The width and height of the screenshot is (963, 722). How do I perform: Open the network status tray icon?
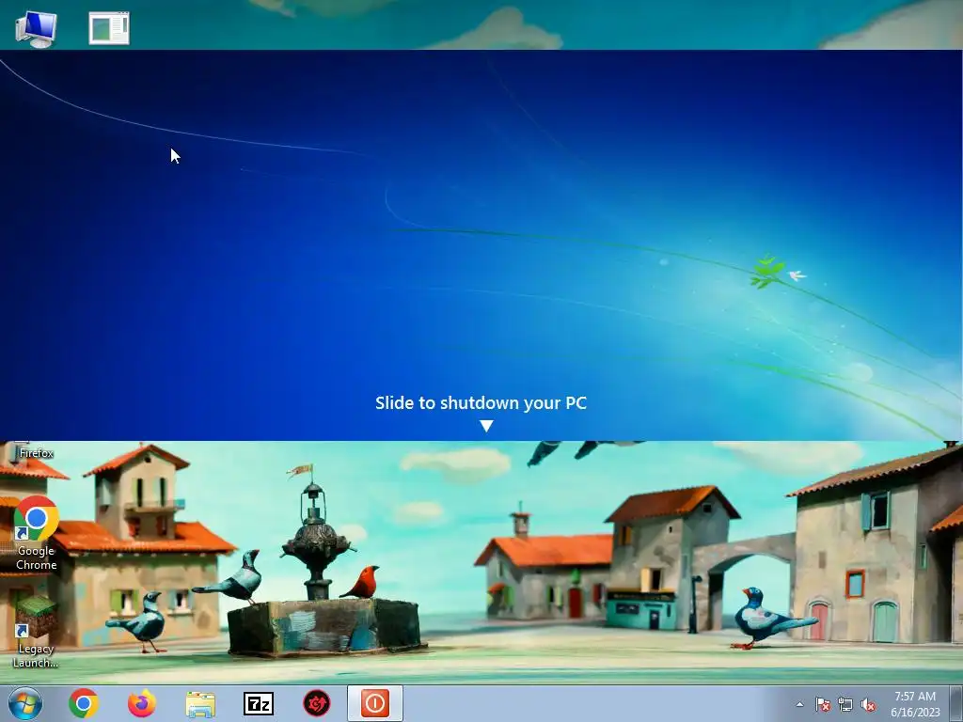click(845, 704)
